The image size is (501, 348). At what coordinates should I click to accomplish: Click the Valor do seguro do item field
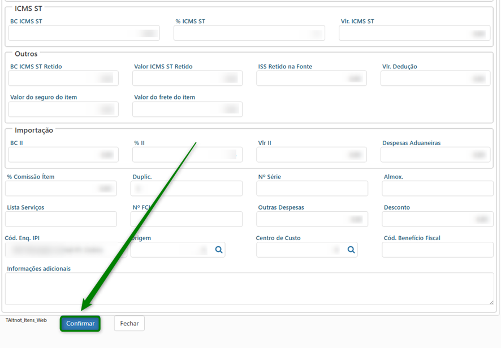(x=63, y=110)
